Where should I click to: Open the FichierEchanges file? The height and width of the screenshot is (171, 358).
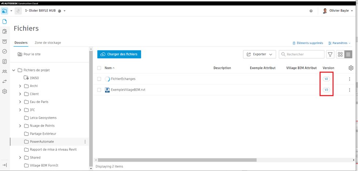[x=123, y=79]
